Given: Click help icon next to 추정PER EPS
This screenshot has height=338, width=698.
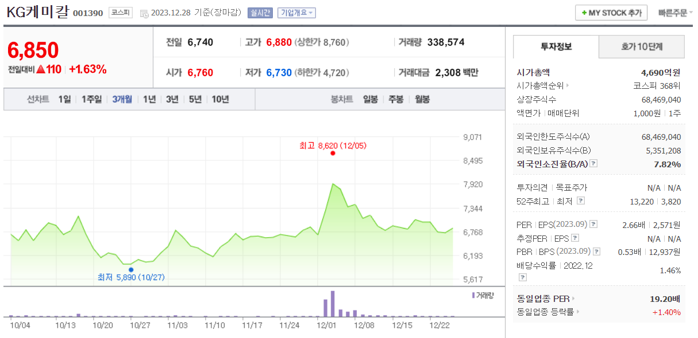Looking at the screenshot, I should 575,238.
